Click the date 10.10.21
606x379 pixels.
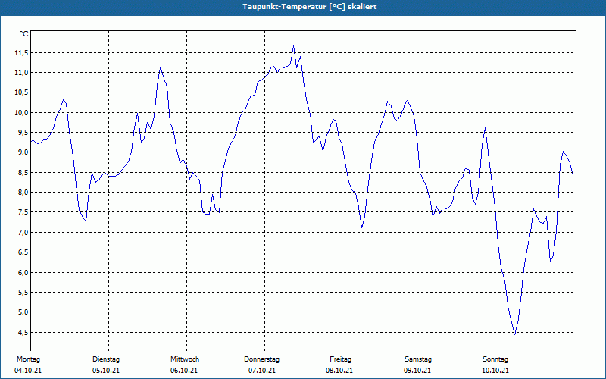pos(495,371)
